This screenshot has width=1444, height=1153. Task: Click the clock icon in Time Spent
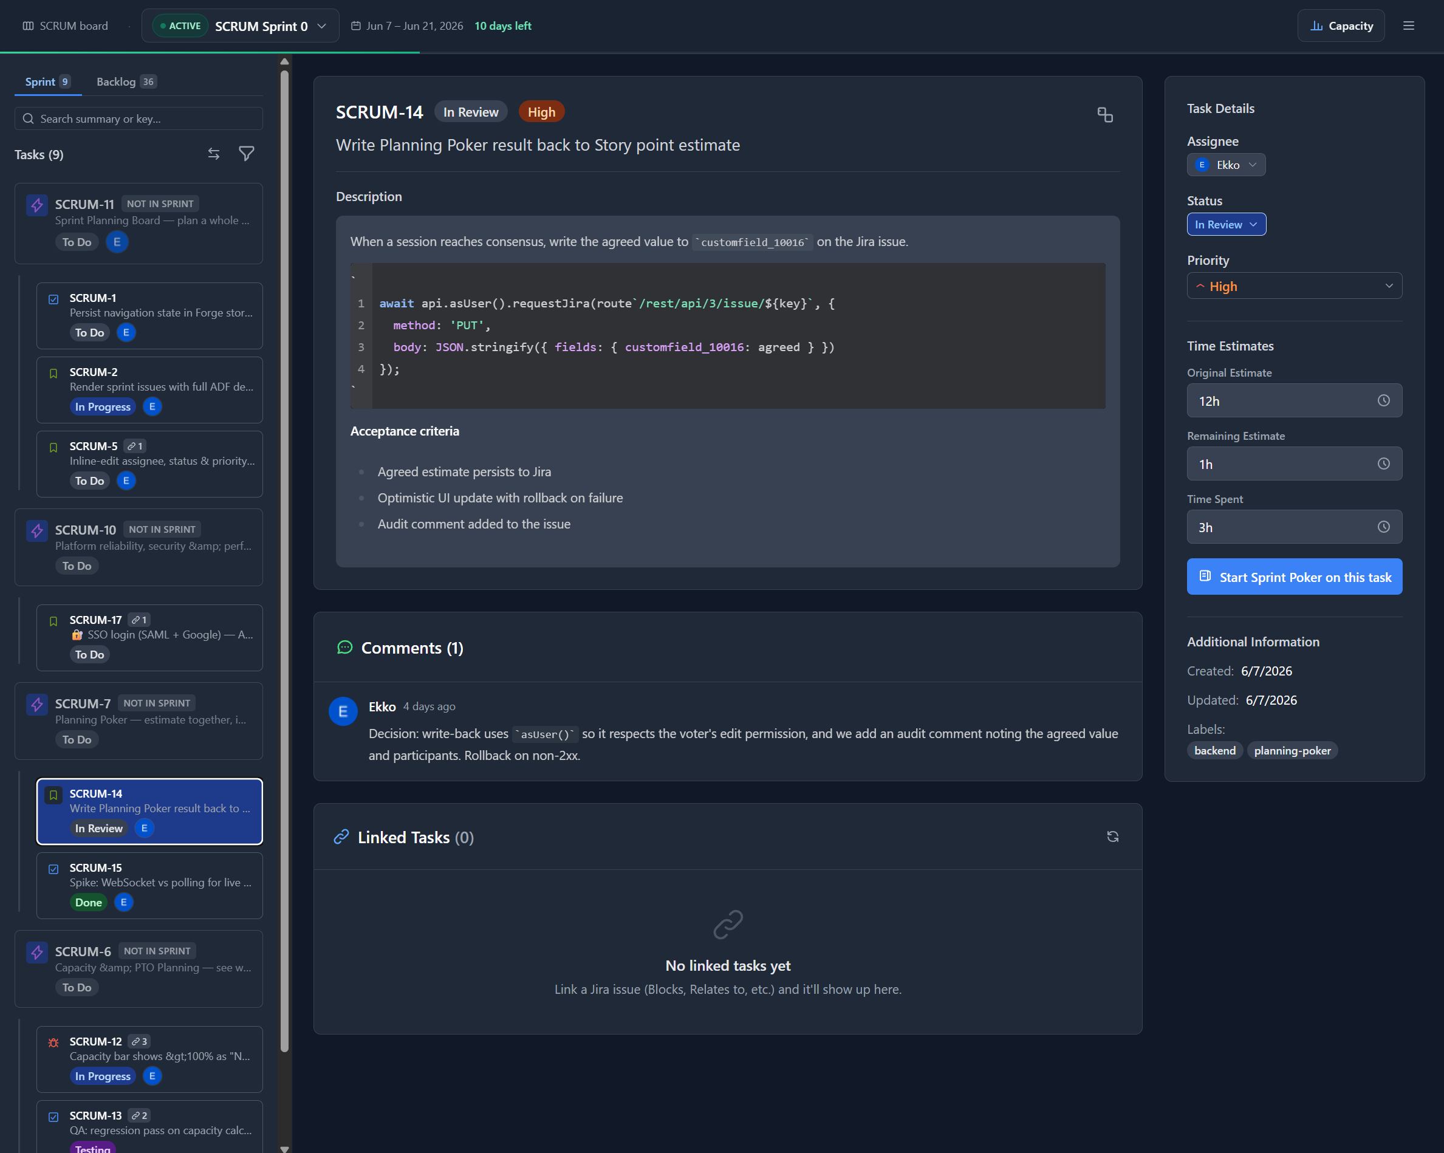pos(1384,527)
